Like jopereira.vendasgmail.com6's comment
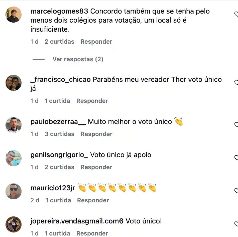This screenshot has height=237, width=238. 236,224
